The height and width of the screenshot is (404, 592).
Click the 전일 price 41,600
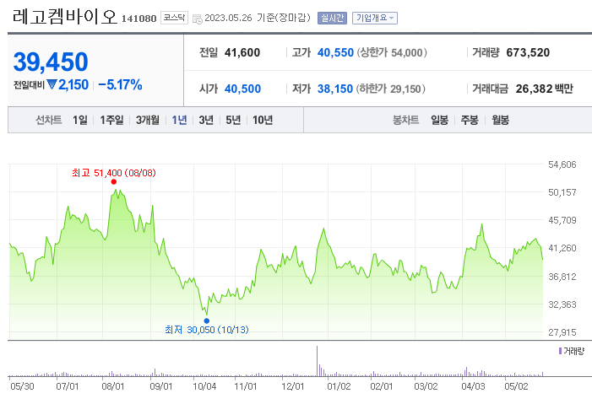pos(242,52)
